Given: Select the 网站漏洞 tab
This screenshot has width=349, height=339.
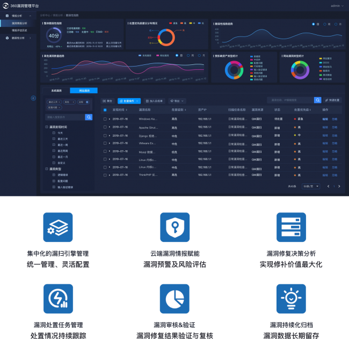Looking at the screenshot, I should (84, 91).
